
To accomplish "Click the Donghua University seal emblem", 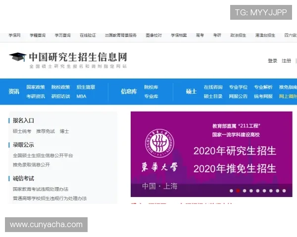I will point(159,143).
